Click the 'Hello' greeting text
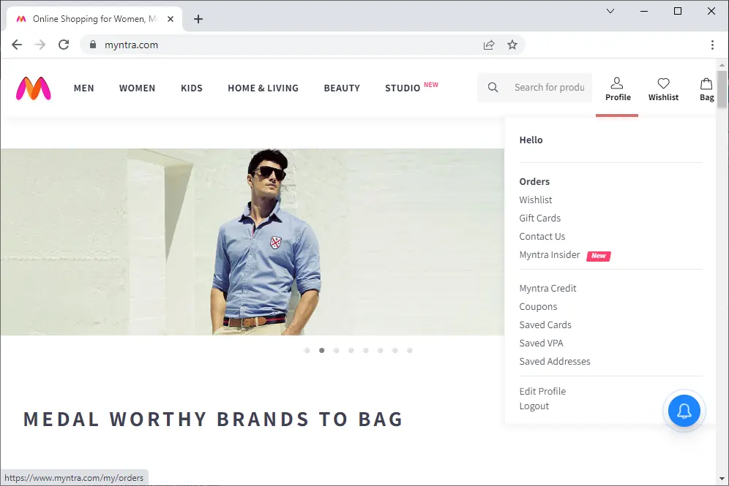 (531, 140)
